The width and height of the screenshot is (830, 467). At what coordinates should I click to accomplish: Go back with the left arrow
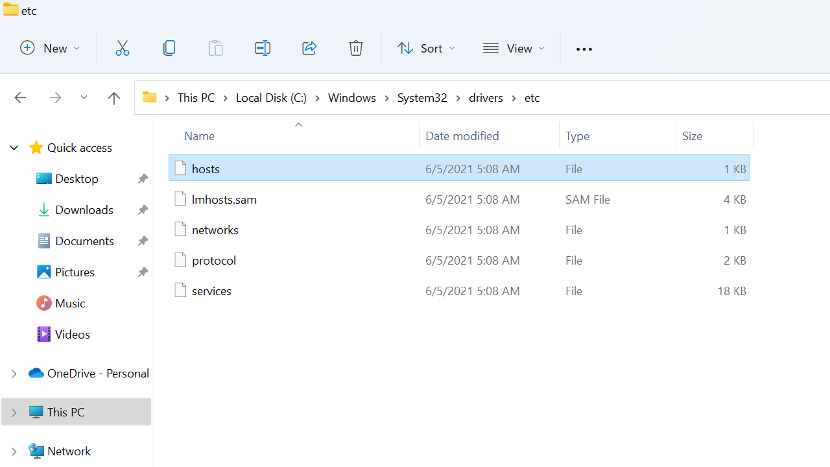[x=20, y=98]
